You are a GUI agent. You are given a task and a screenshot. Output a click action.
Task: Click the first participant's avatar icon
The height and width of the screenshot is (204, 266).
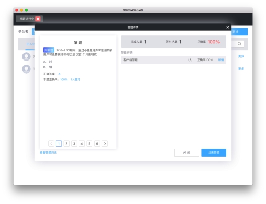26,56
